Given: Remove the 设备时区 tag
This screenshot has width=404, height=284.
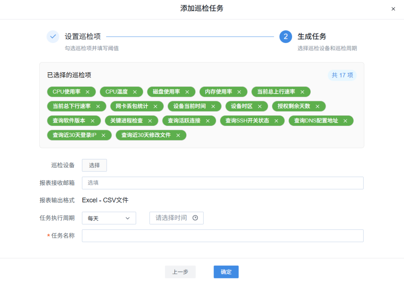Looking at the screenshot, I should click(x=260, y=106).
